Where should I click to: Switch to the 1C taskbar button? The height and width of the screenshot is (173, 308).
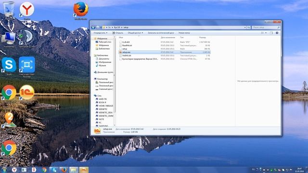point(84,170)
